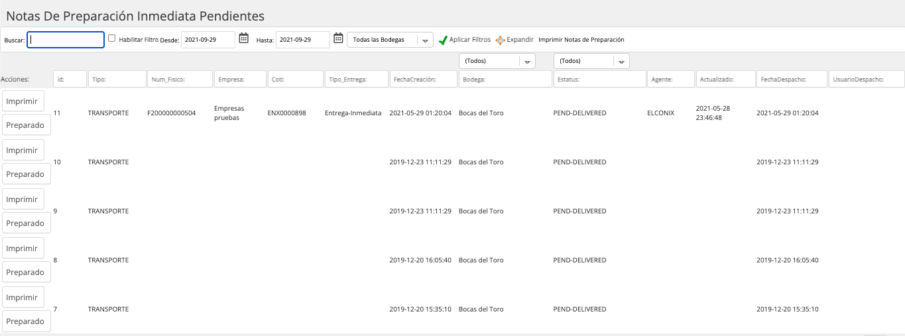Viewport: 905px width, 336px height.
Task: Click the Actualizado column filter field
Action: point(725,79)
